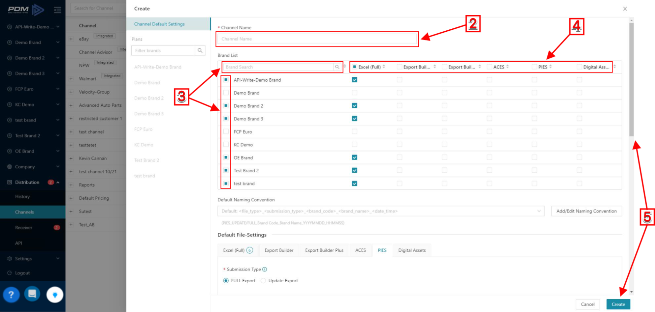Image resolution: width=655 pixels, height=312 pixels.
Task: Open Receiver under Distribution
Action: click(24, 228)
